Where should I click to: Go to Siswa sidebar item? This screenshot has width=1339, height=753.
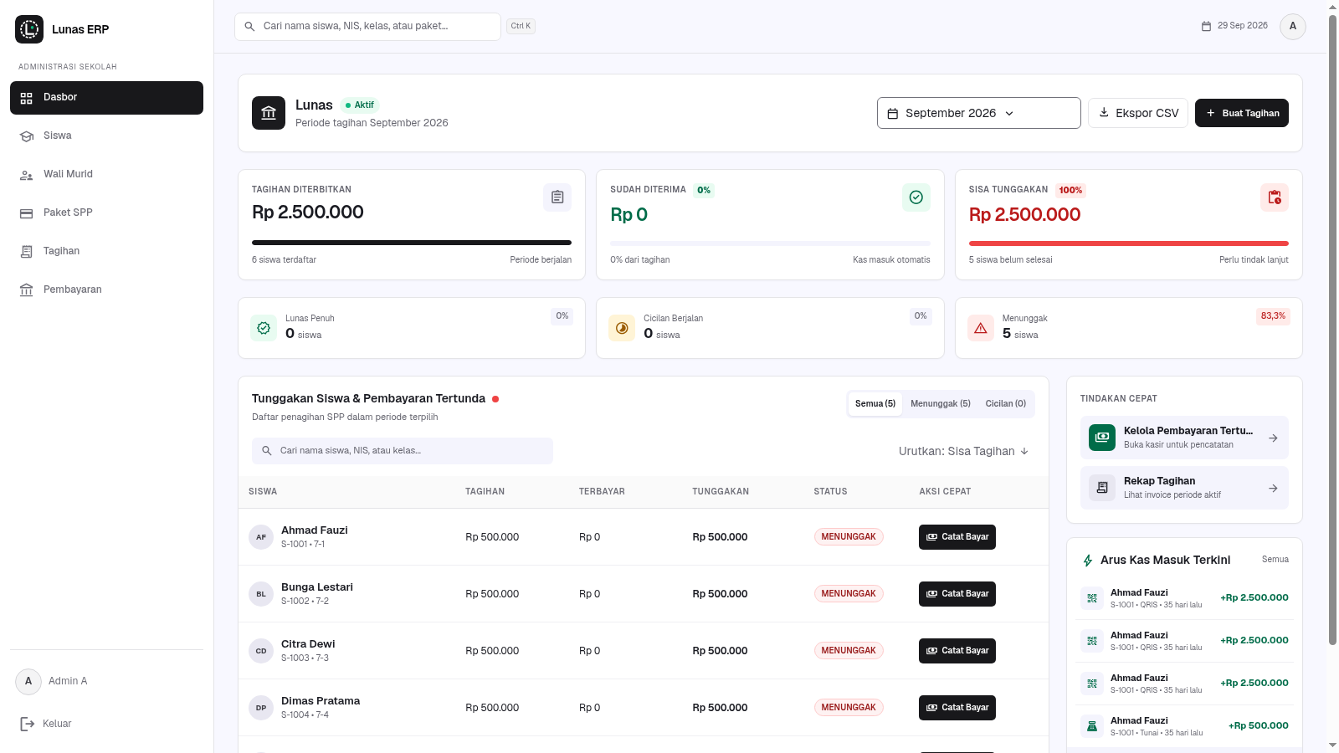[x=106, y=136]
